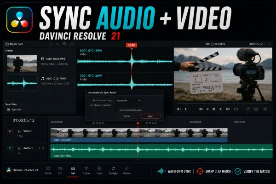Click Sync in the Automatically Sync Audio dialog

[x=150, y=116]
